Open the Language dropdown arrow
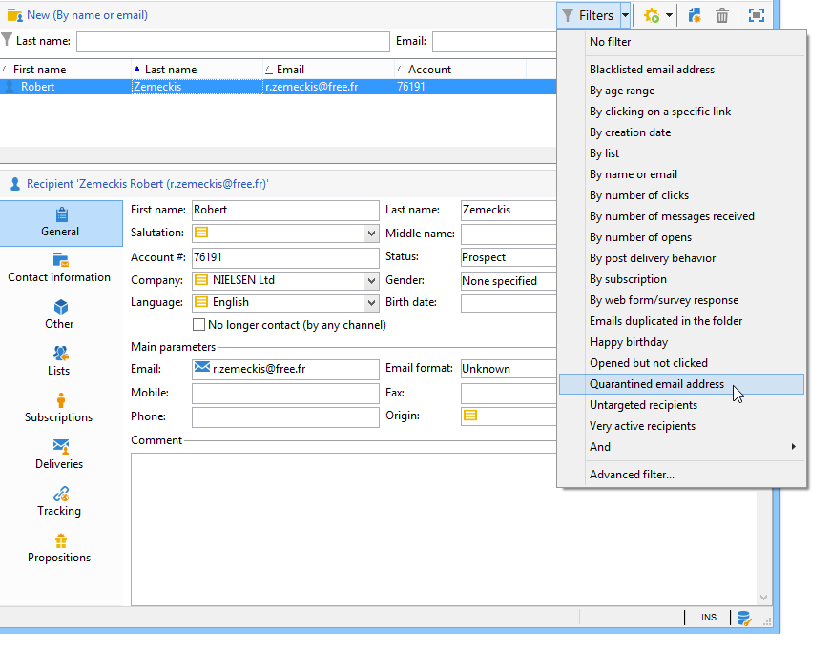 coord(371,303)
